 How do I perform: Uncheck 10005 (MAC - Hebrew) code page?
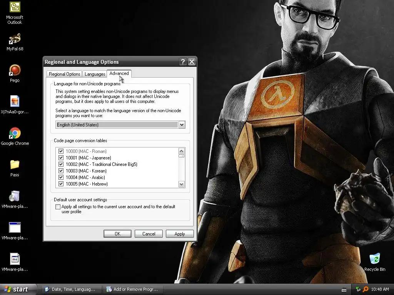point(61,184)
